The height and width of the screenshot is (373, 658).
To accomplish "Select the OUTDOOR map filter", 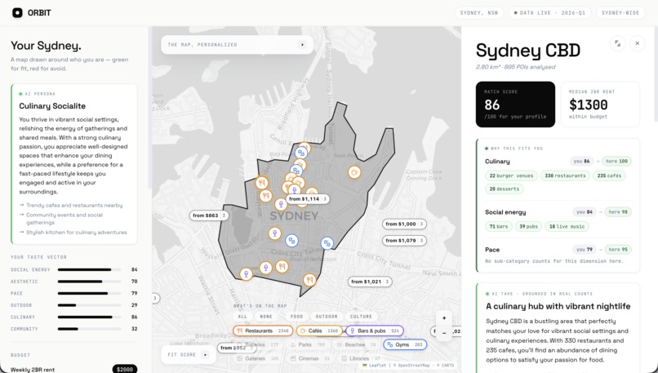I will (327, 317).
